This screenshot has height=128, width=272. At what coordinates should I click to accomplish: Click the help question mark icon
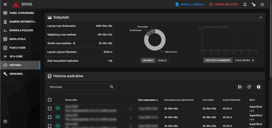5,122
